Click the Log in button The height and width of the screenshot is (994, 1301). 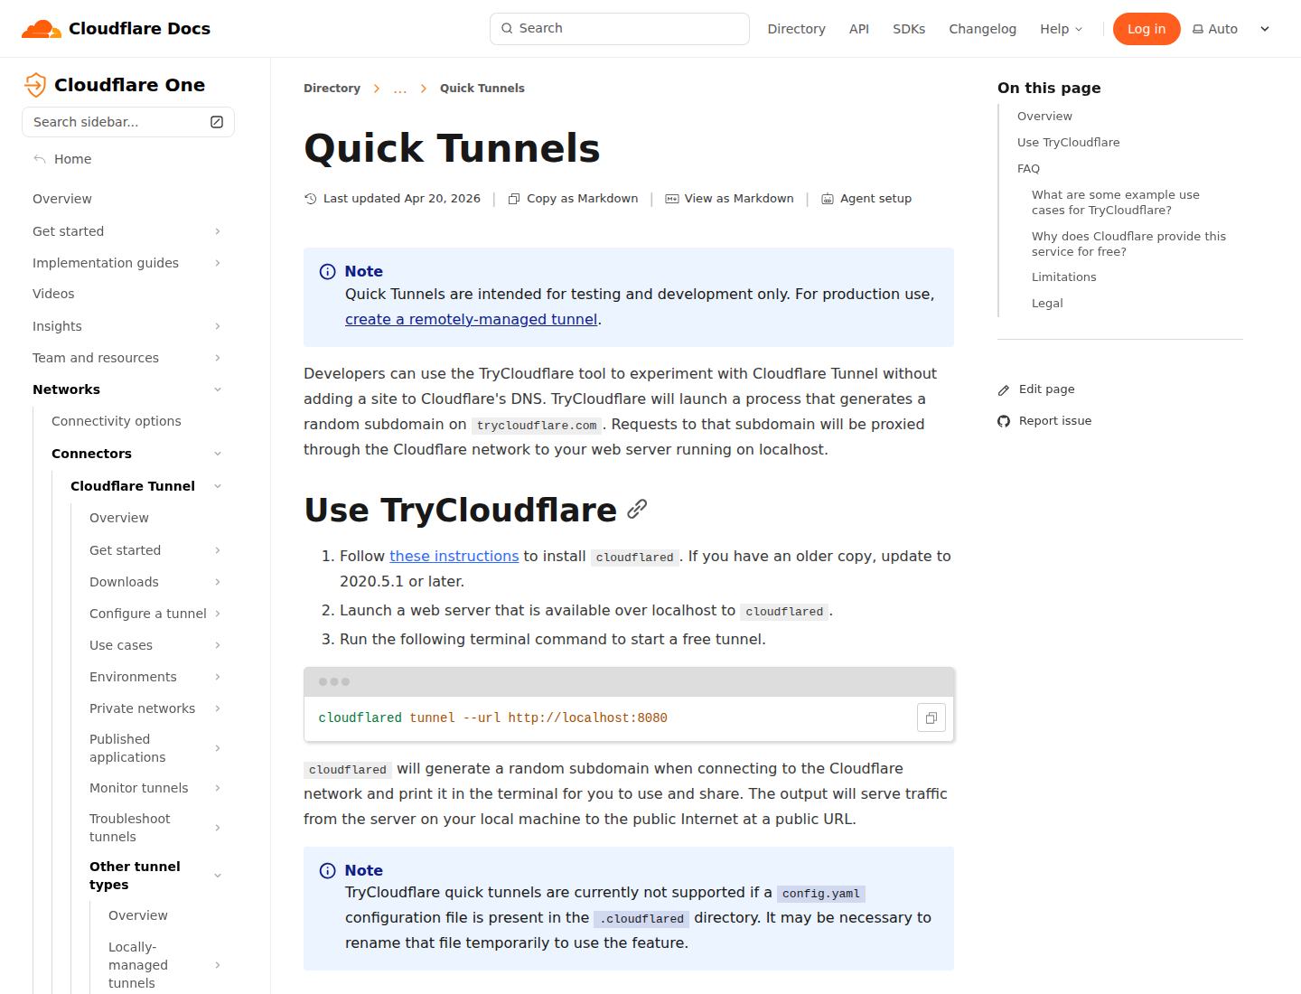click(x=1147, y=29)
